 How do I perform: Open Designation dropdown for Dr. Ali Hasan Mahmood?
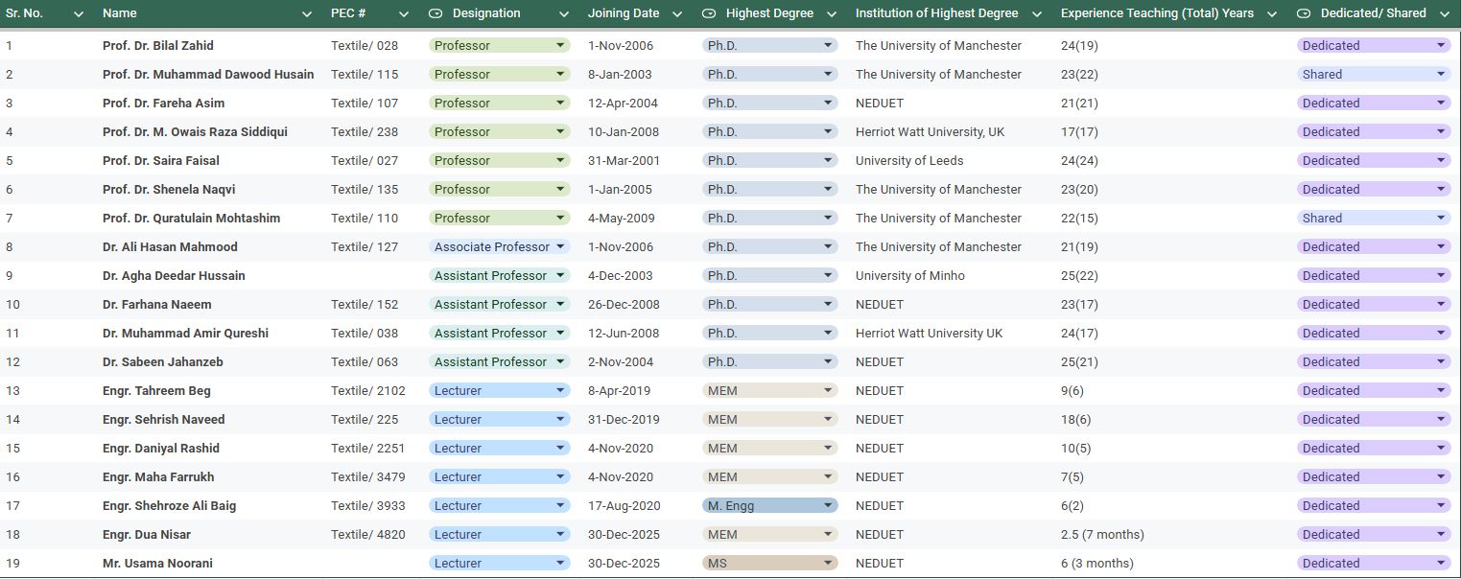pos(560,246)
